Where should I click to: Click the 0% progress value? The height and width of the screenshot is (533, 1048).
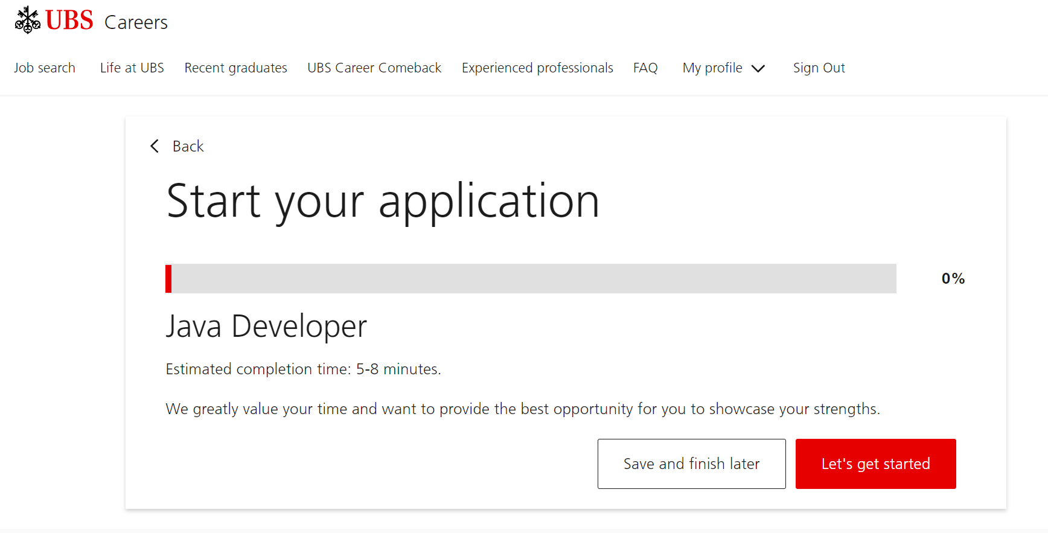(953, 278)
